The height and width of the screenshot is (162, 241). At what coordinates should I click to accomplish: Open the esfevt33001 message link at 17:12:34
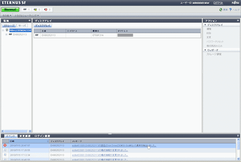(x=100, y=155)
